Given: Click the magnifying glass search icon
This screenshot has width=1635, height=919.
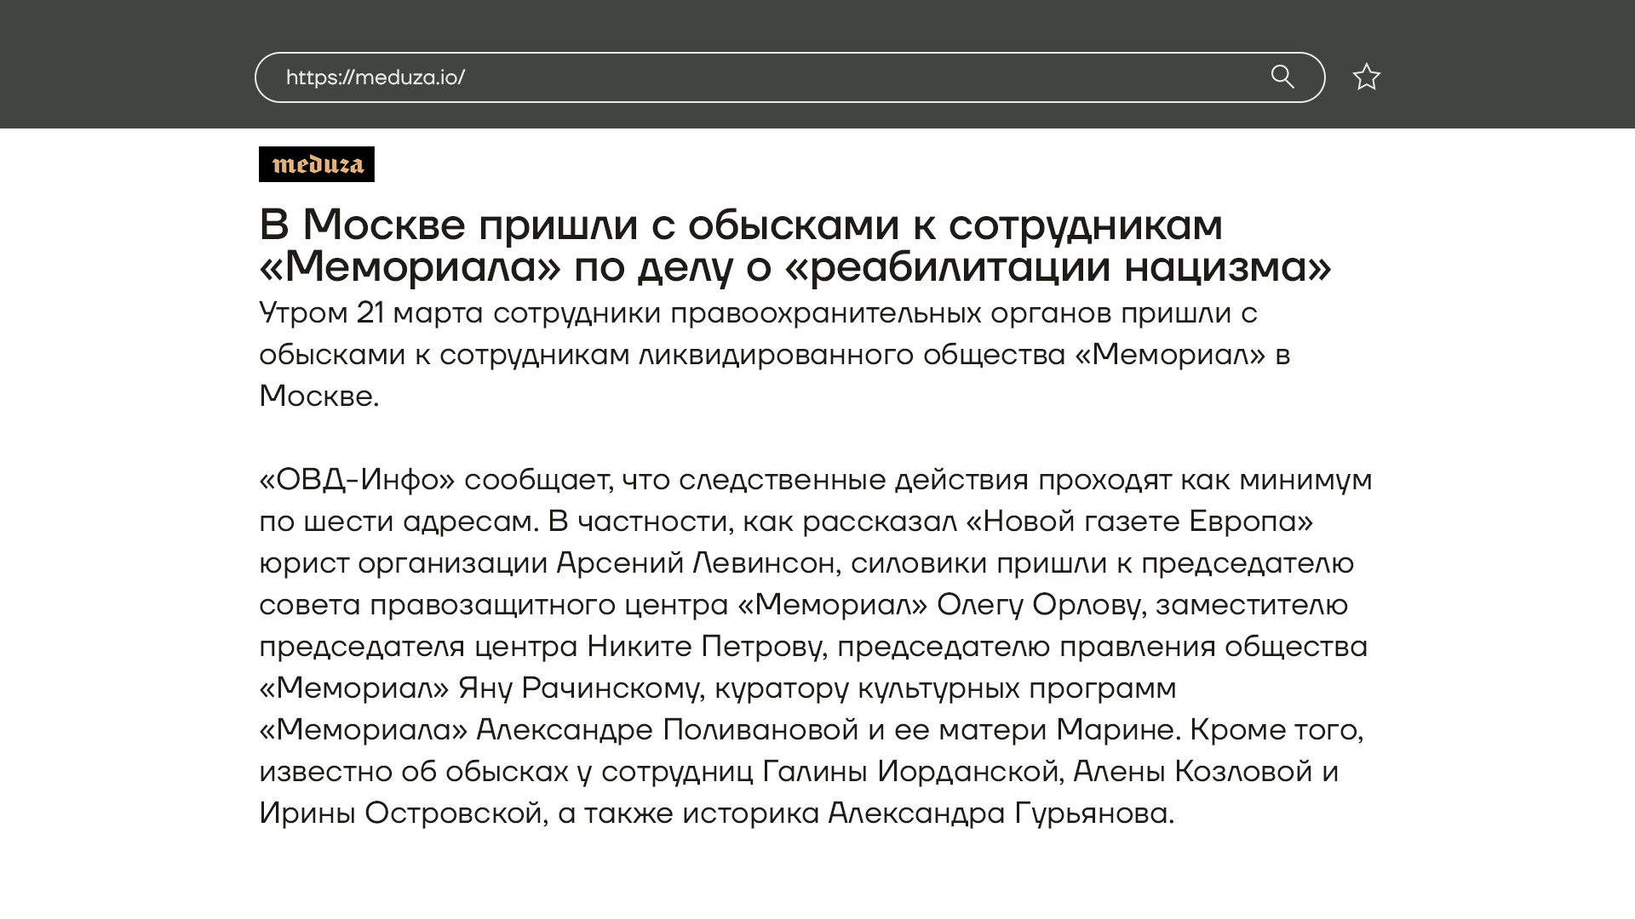Looking at the screenshot, I should tap(1282, 77).
